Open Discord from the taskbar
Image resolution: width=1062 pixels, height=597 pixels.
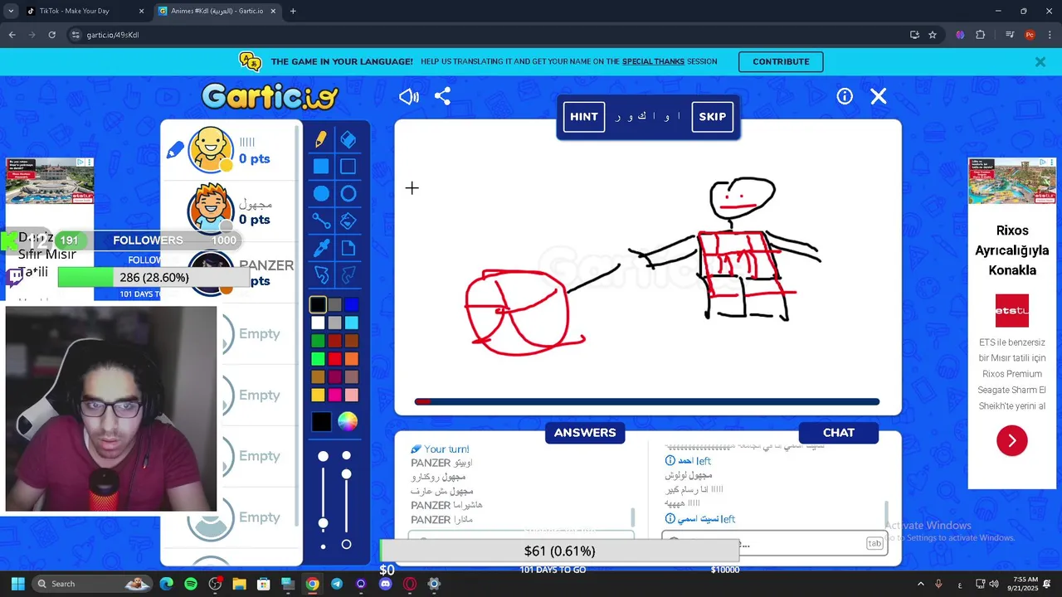pos(385,584)
